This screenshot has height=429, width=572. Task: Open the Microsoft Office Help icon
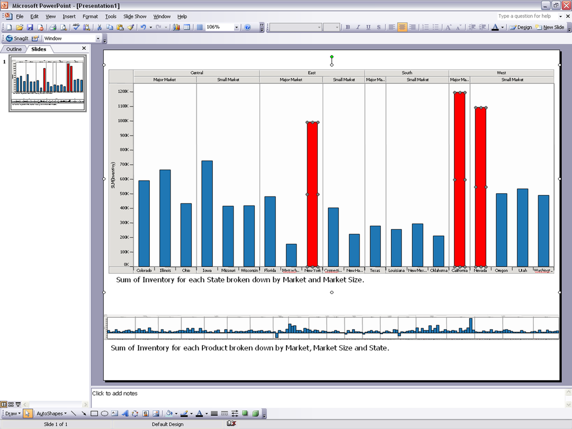pyautogui.click(x=247, y=27)
